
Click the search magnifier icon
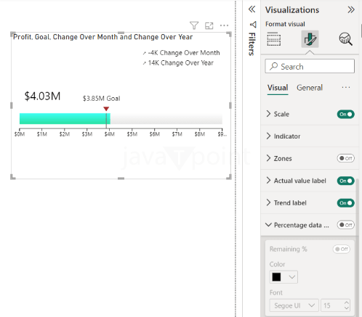click(x=273, y=66)
